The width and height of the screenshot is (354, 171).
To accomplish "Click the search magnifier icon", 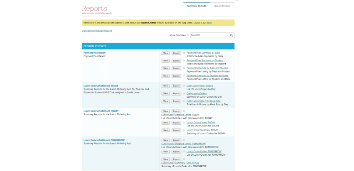I will 231,35.
